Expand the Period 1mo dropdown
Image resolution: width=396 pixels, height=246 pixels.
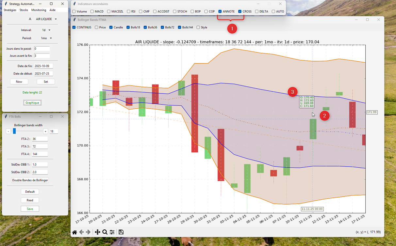point(46,38)
